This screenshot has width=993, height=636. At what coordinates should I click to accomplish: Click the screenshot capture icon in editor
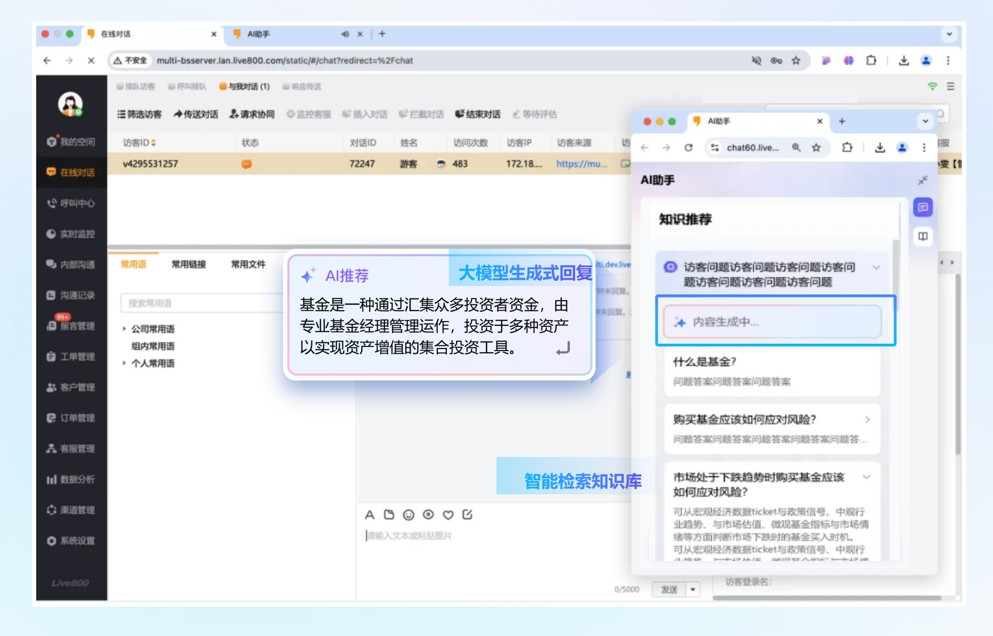click(x=428, y=515)
